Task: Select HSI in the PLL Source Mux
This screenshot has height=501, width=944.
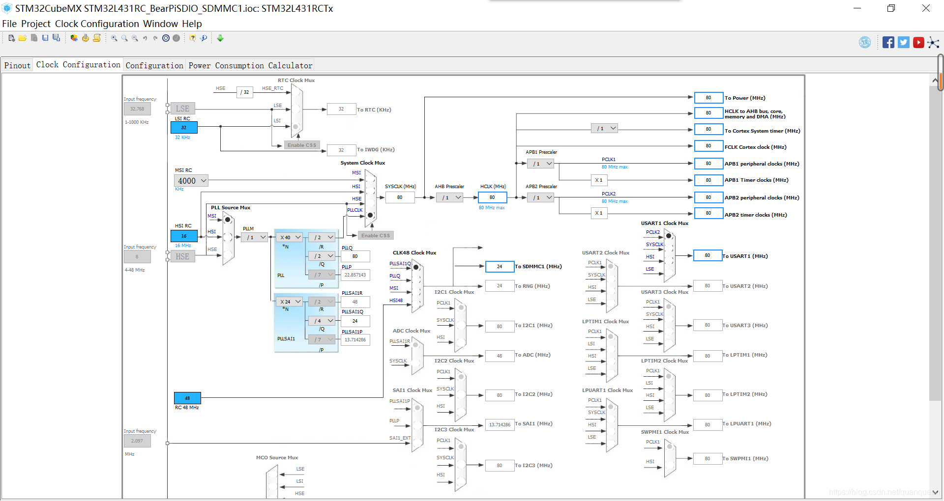Action: point(228,237)
